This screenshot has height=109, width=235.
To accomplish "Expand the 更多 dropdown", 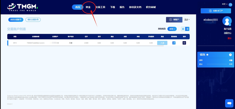I will click(x=187, y=19).
